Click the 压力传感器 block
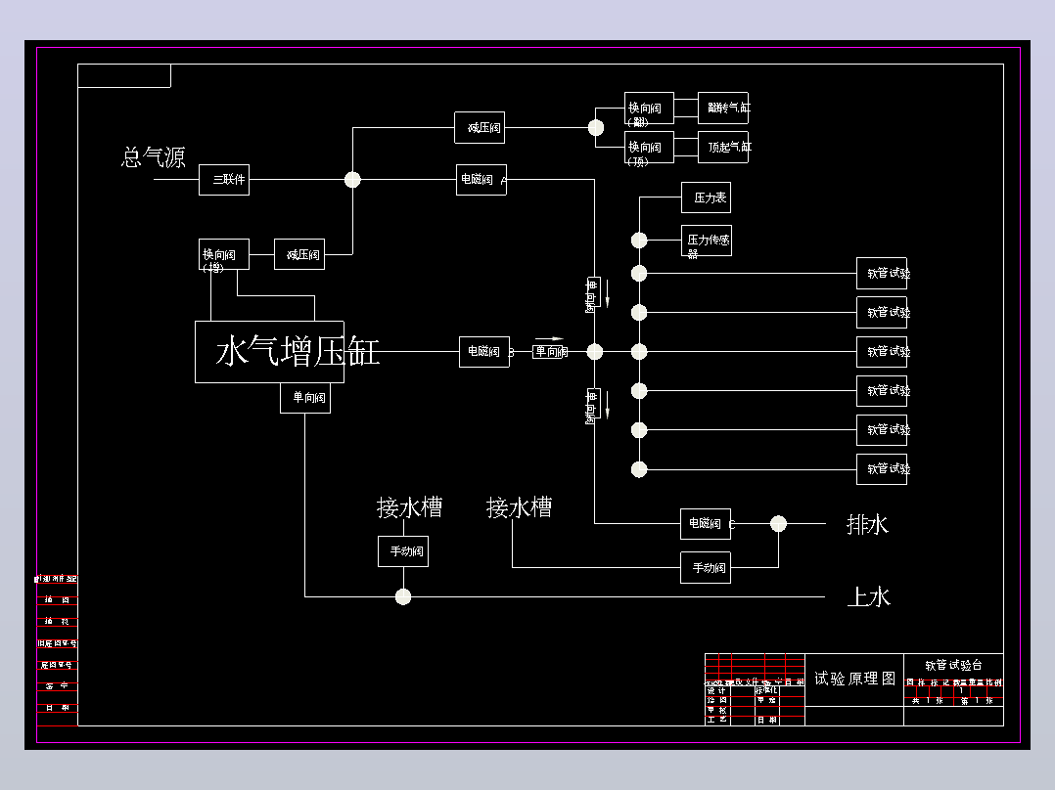 707,241
